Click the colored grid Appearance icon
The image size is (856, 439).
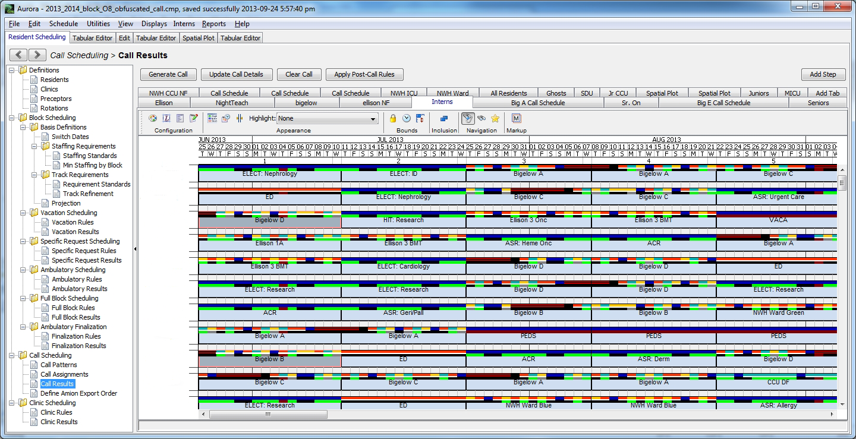[x=212, y=118]
